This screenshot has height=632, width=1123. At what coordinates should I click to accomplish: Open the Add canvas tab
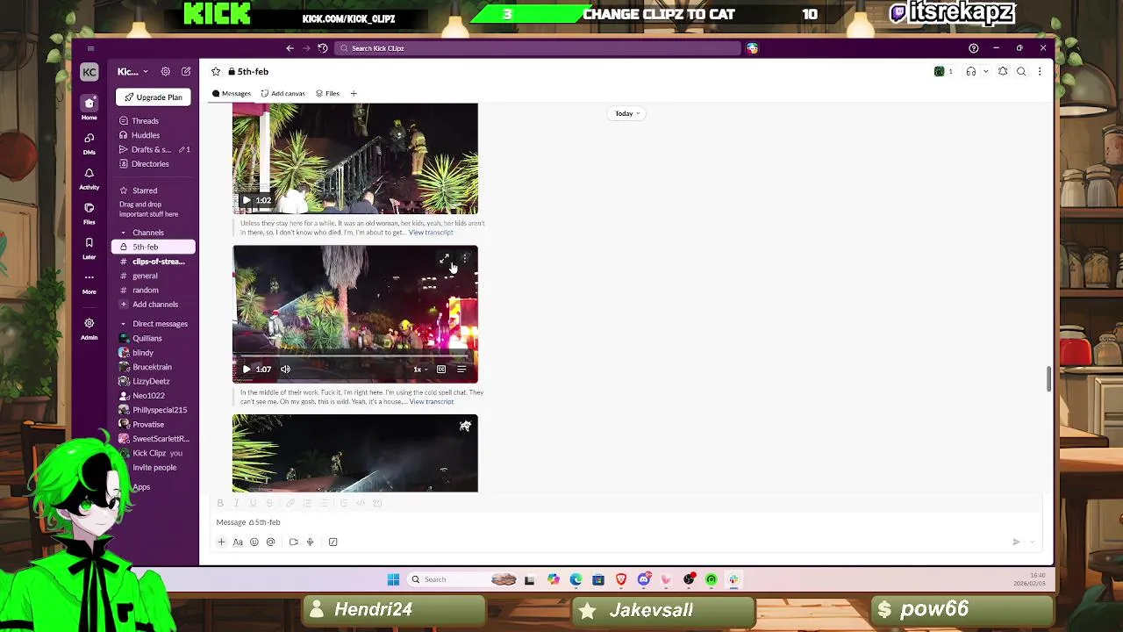(283, 93)
